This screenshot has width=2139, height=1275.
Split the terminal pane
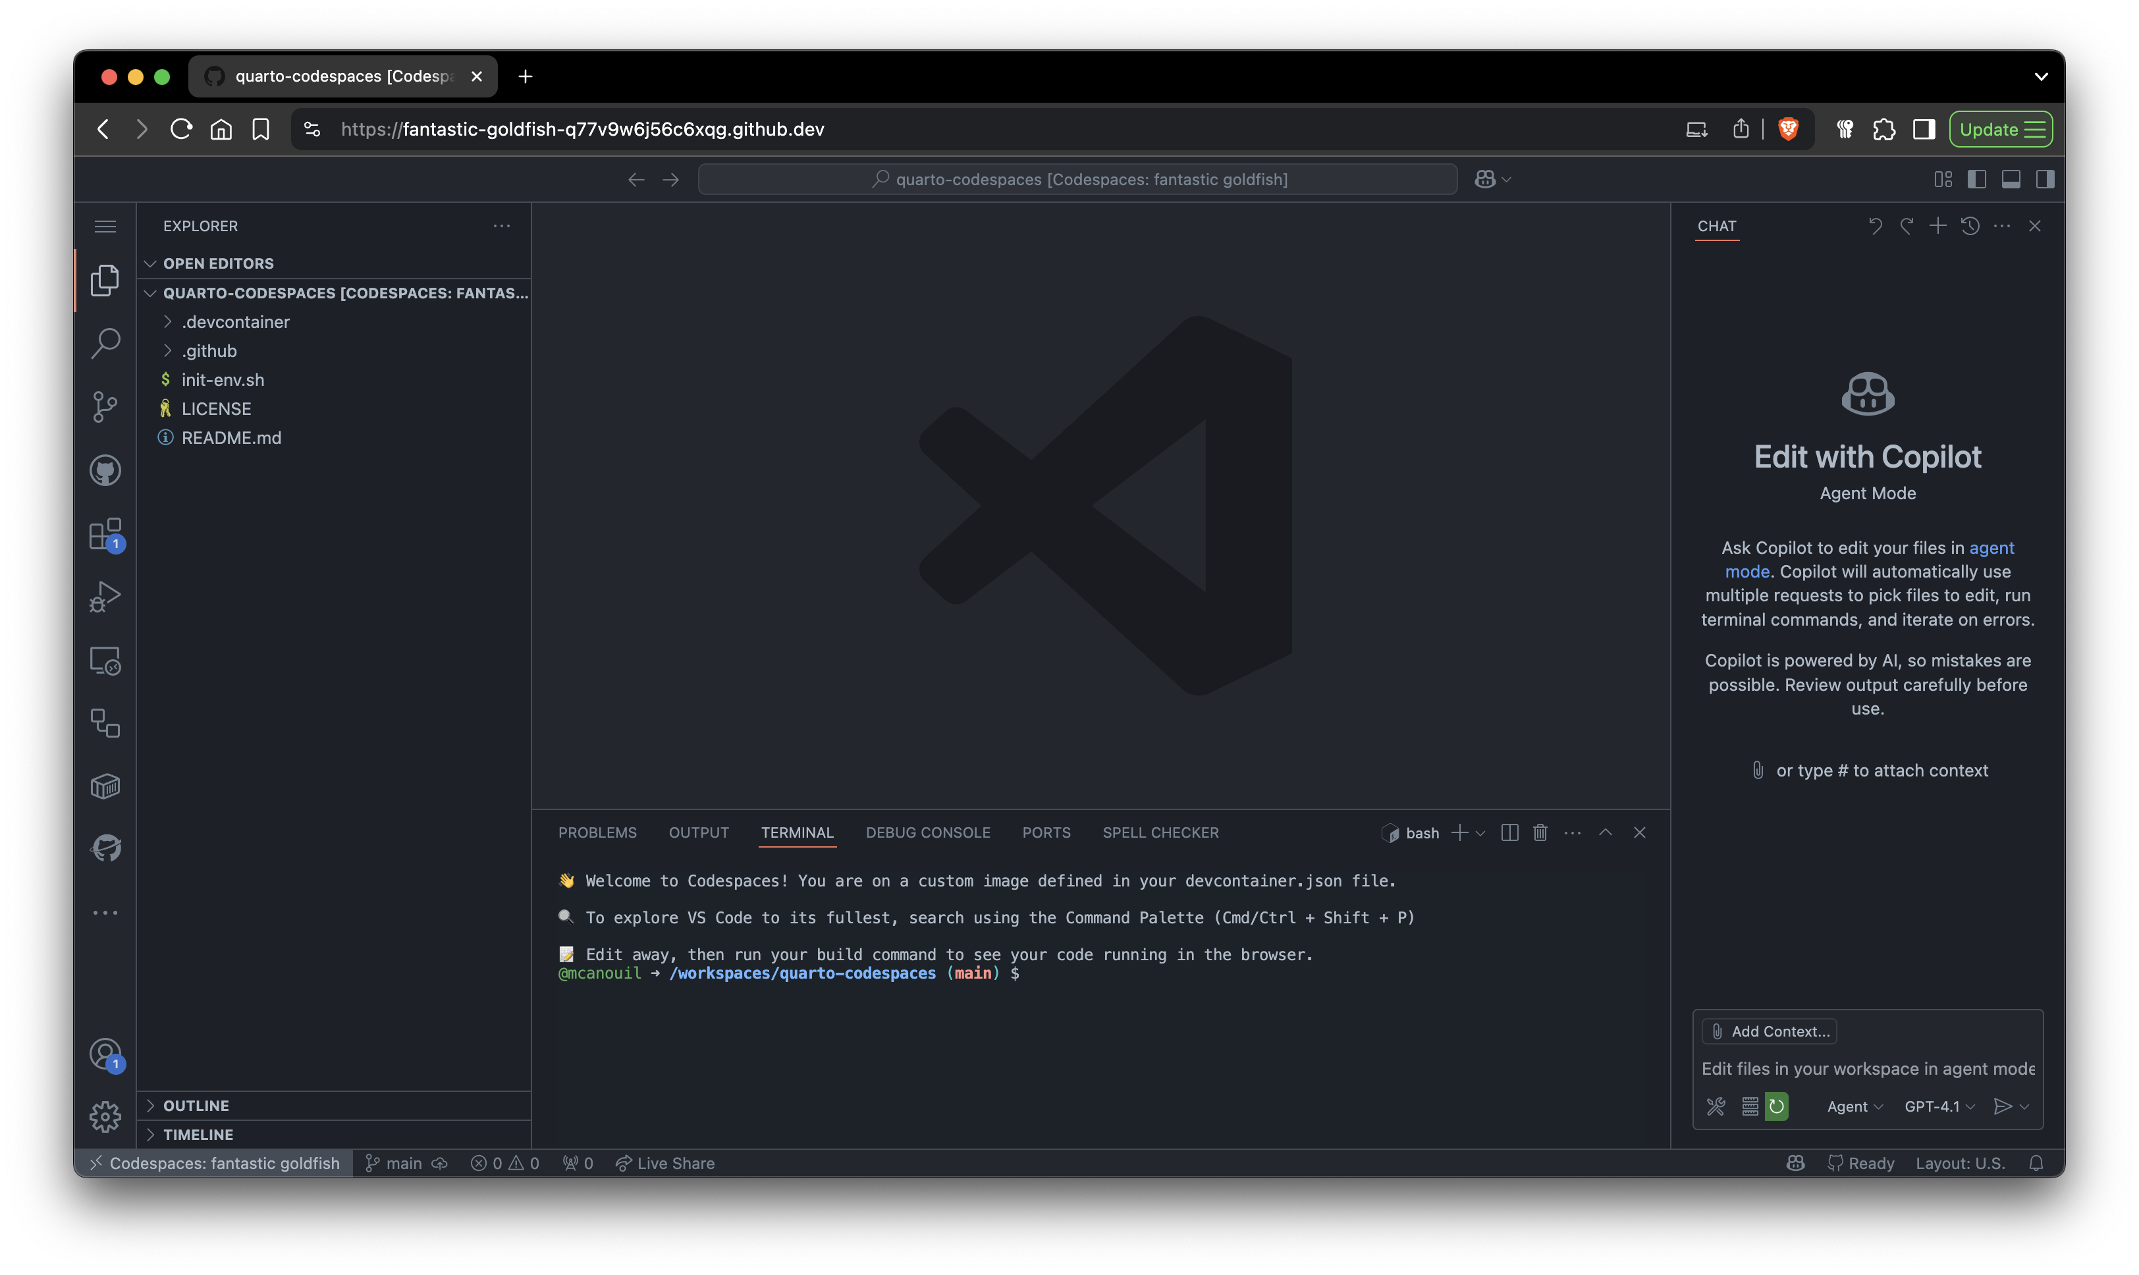tap(1509, 832)
